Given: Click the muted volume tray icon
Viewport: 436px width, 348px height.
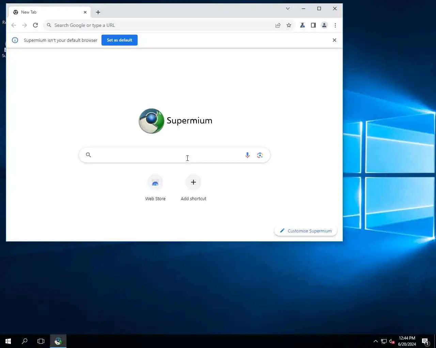Looking at the screenshot, I should [x=392, y=341].
